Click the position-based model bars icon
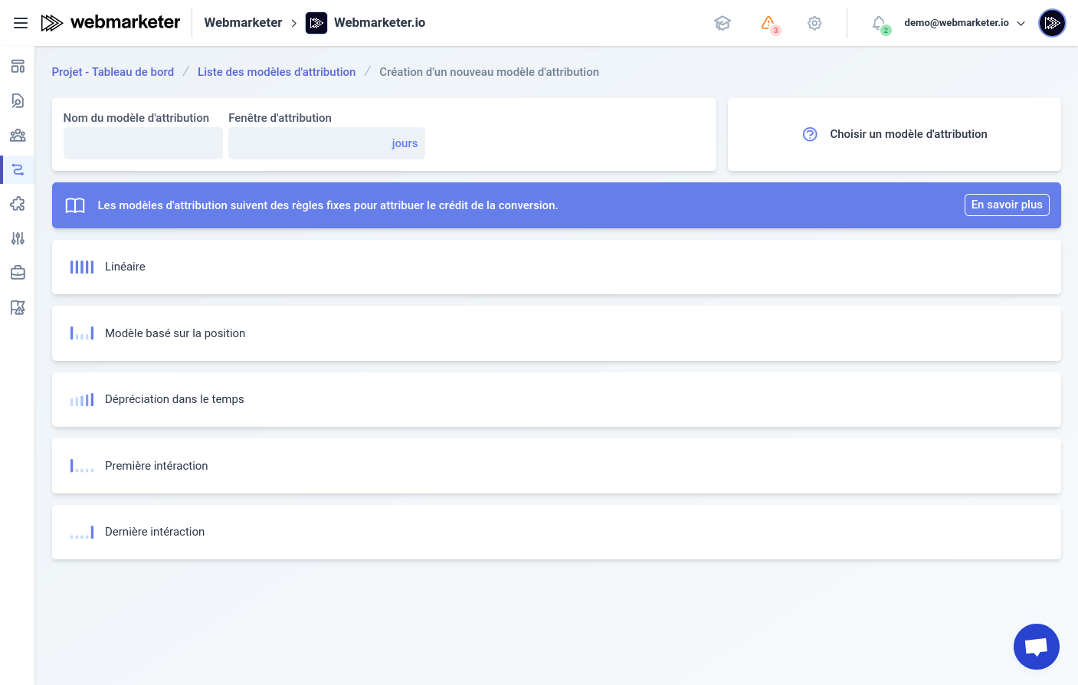 pos(82,333)
